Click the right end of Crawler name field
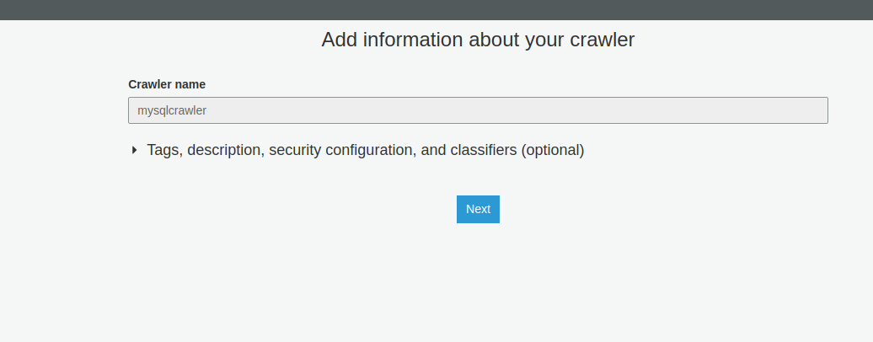 (809, 110)
